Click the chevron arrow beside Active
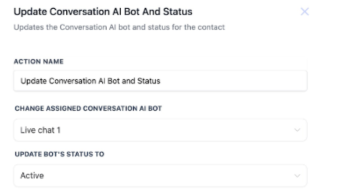 tap(297, 176)
